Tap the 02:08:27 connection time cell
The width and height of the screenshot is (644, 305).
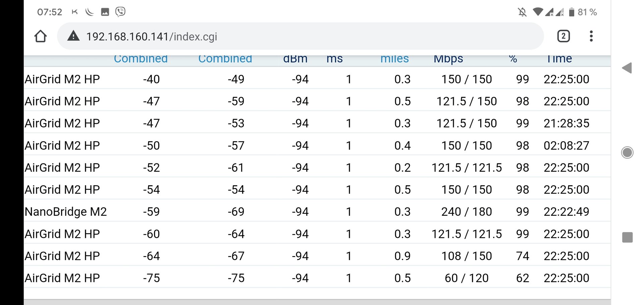tap(566, 146)
